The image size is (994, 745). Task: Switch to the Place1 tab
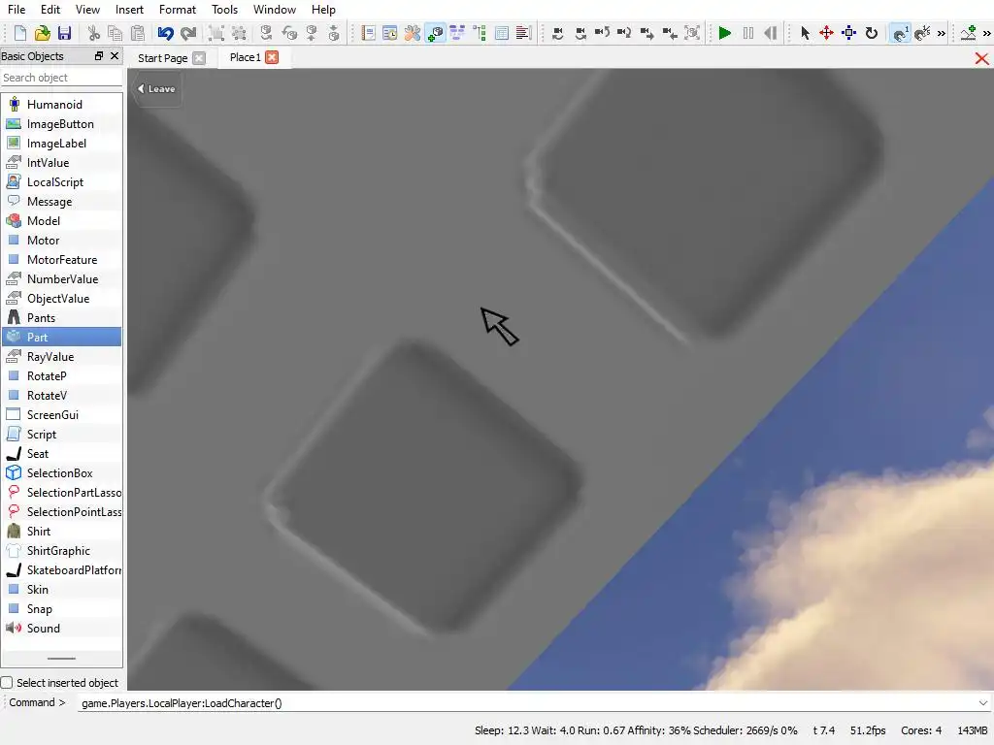click(246, 57)
